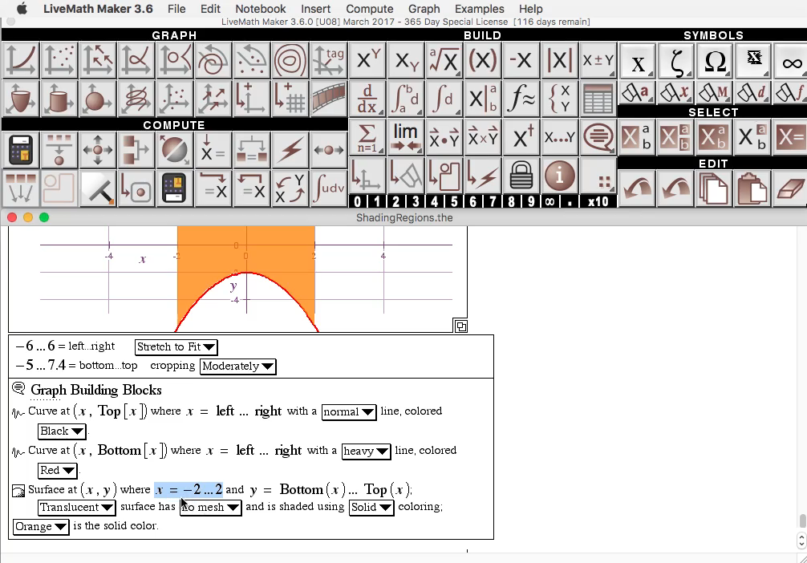Click the info icon
This screenshot has width=807, height=563.
[x=559, y=176]
